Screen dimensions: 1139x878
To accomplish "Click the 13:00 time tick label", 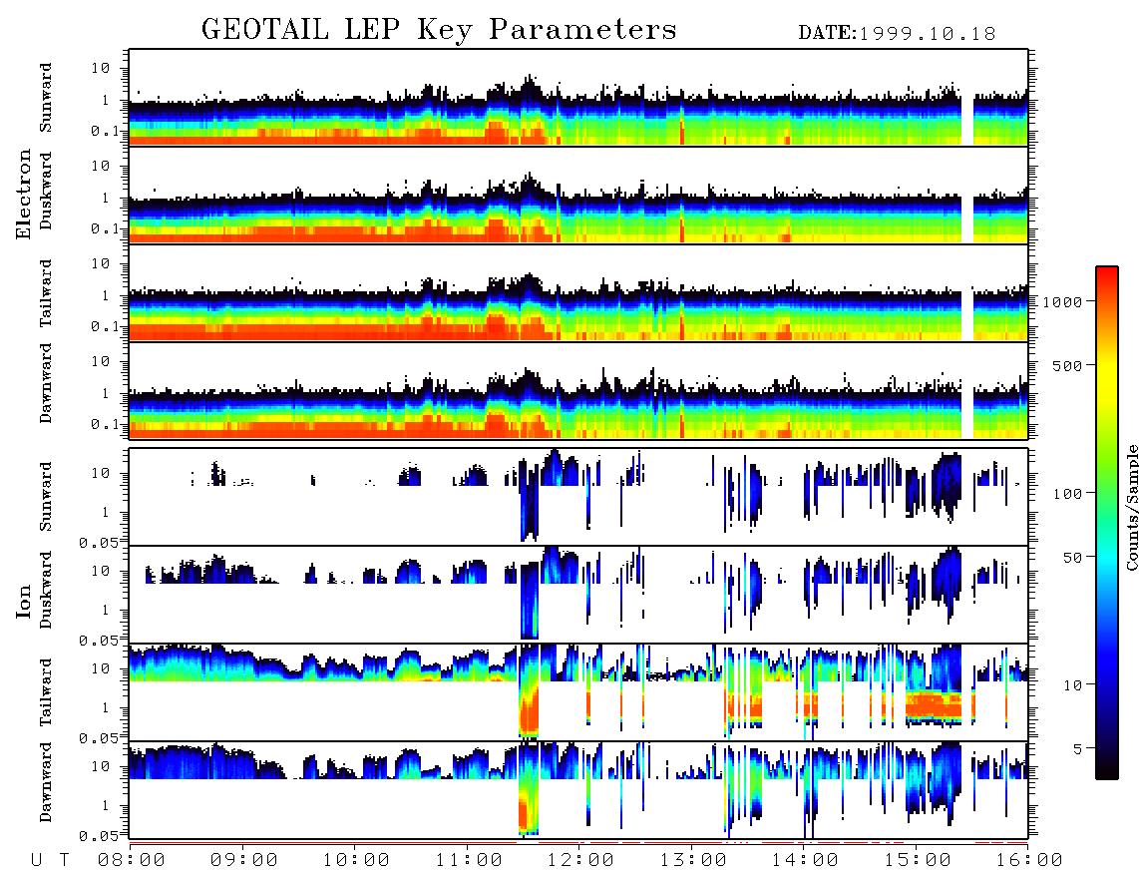I will tap(693, 861).
